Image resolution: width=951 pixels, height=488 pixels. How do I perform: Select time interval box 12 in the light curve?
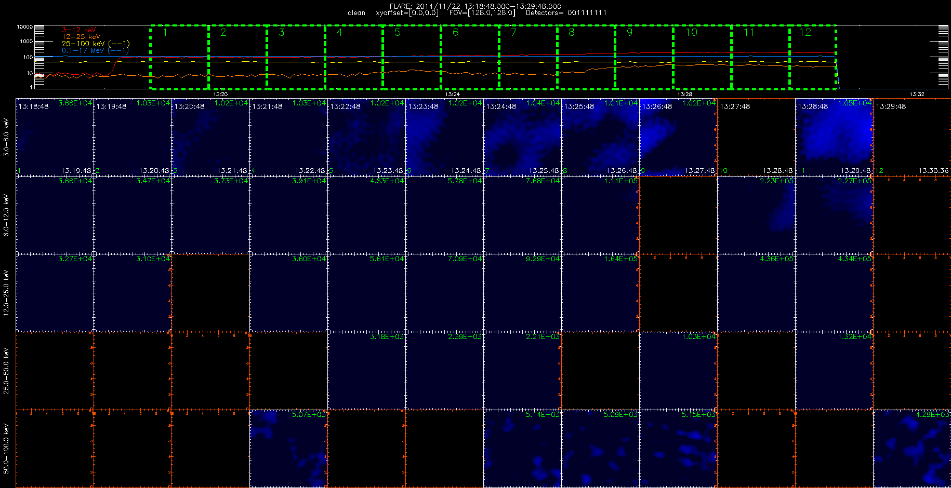click(813, 57)
